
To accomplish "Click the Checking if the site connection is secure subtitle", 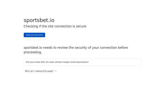I will [x=55, y=26].
